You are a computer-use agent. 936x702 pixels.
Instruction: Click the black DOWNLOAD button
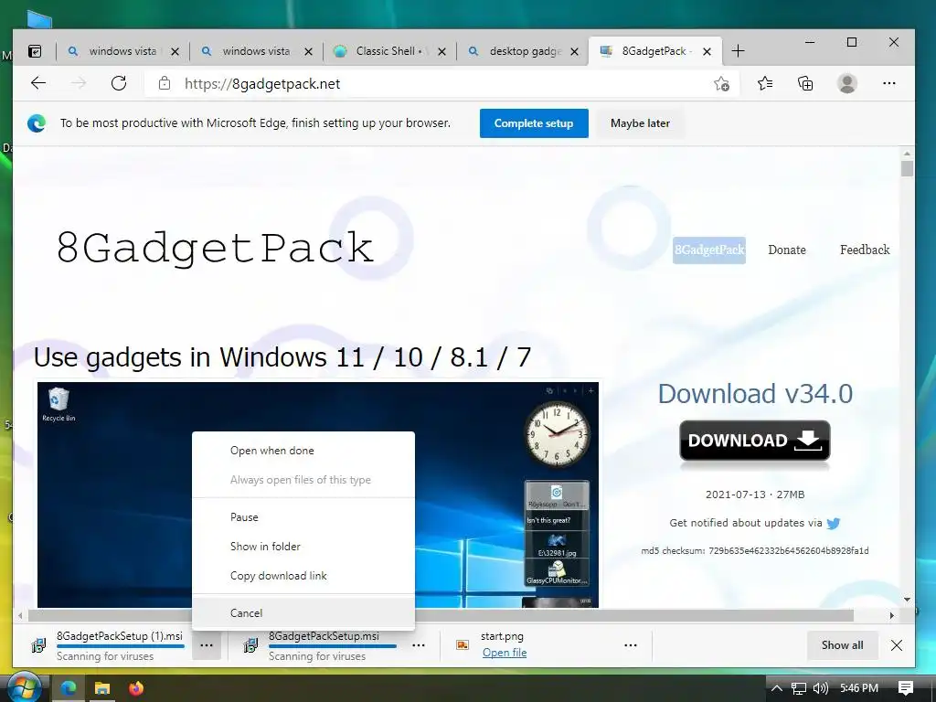pos(754,441)
